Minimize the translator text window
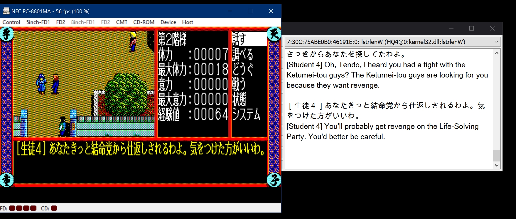 tap(451, 28)
